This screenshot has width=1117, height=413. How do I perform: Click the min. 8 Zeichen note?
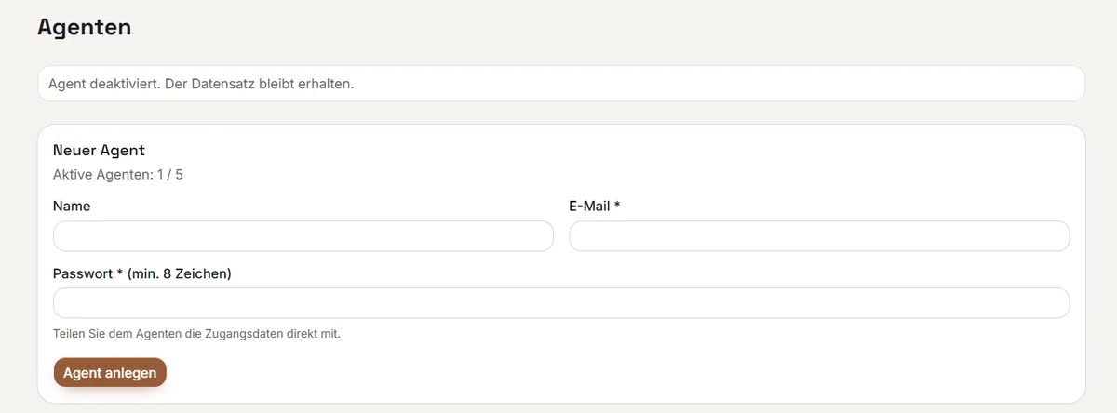point(180,273)
